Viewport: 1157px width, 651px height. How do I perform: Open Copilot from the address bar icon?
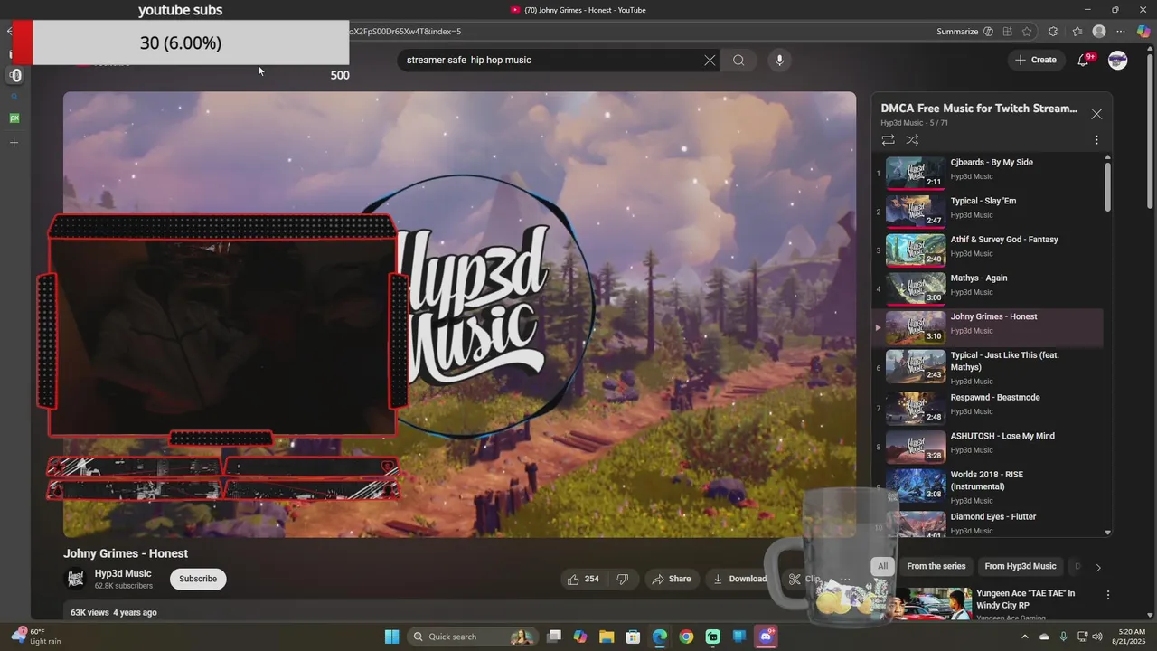[988, 32]
